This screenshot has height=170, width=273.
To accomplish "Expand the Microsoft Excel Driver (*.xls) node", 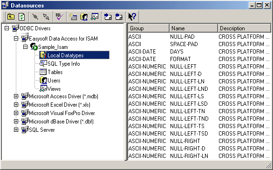I will (16, 105).
